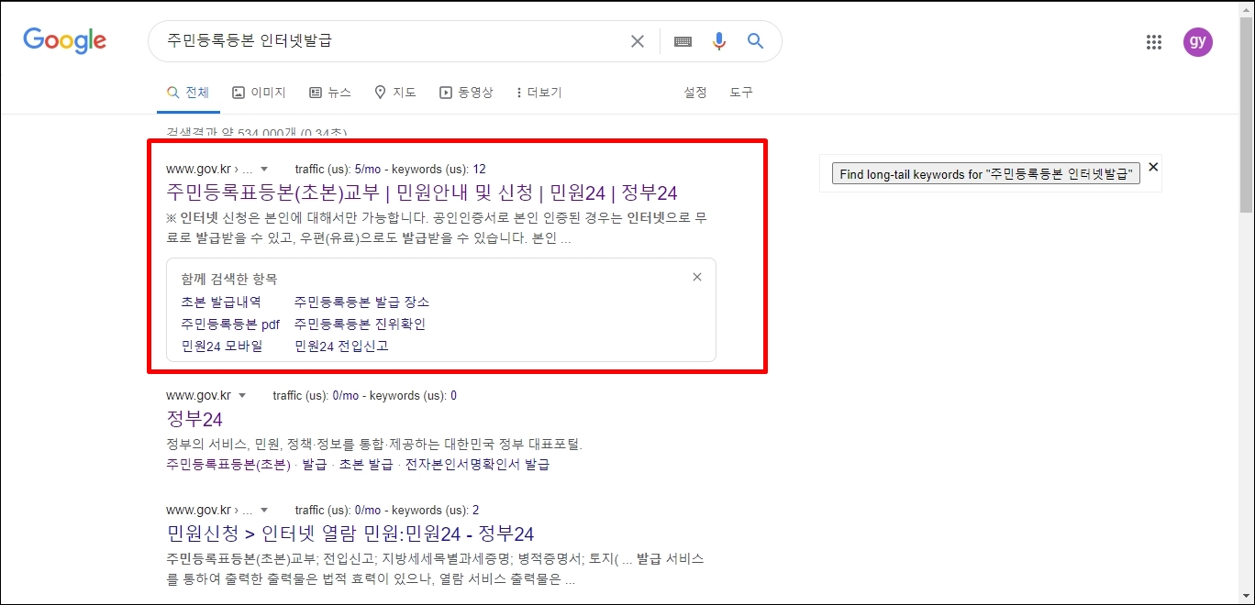Search related 초본 발급내역

(x=221, y=302)
